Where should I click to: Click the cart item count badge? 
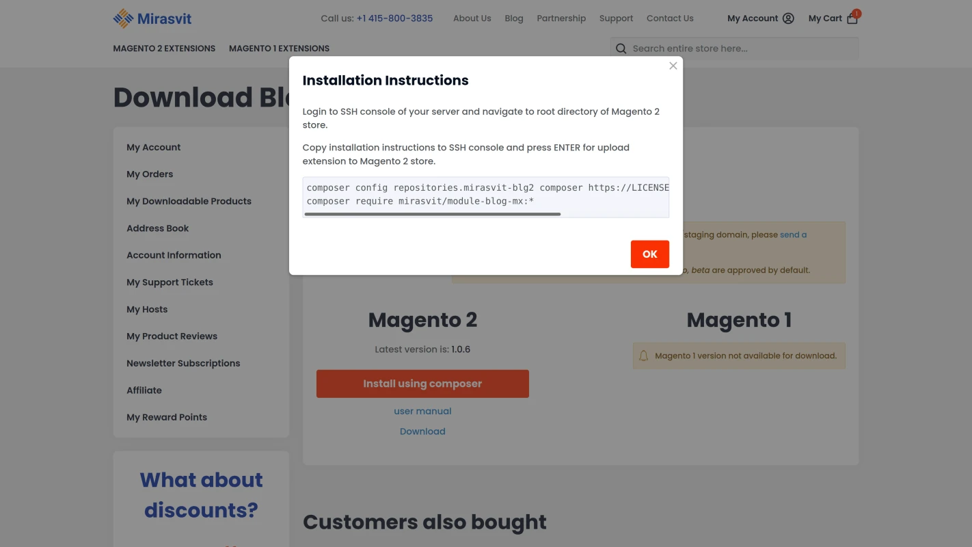point(856,13)
